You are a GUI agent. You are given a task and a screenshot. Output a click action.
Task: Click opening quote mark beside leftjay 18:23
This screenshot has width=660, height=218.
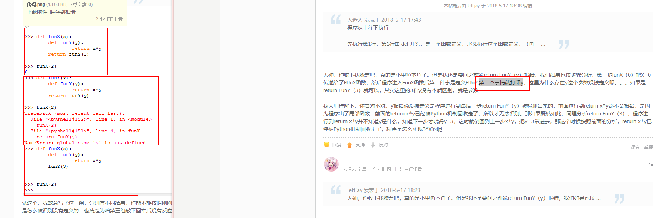tap(336, 190)
